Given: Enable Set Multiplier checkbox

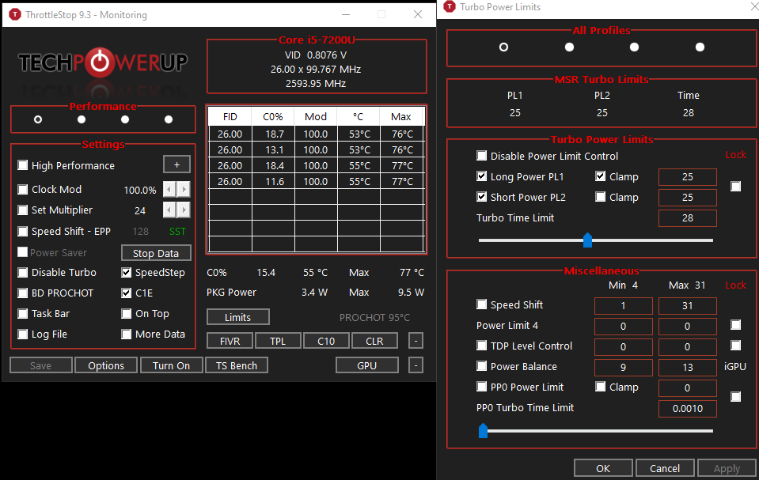Looking at the screenshot, I should point(23,210).
